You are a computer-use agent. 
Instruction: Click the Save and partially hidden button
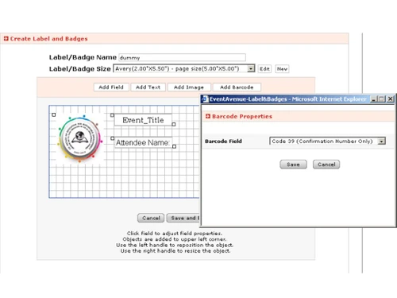click(x=183, y=218)
